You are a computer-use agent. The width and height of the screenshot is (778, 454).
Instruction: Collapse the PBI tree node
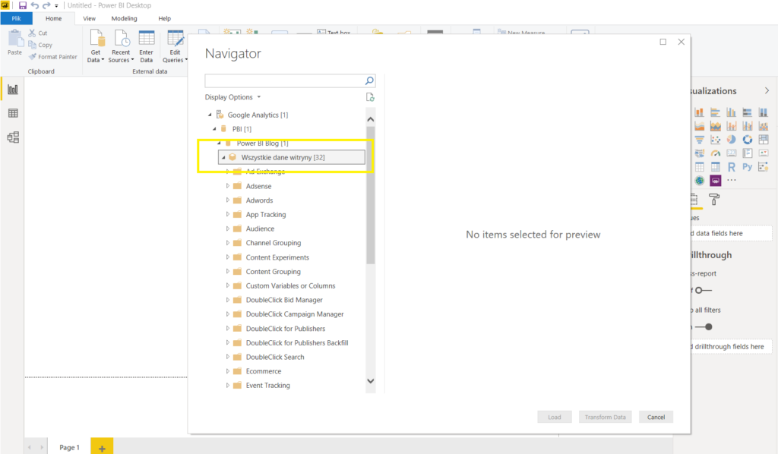(x=214, y=129)
